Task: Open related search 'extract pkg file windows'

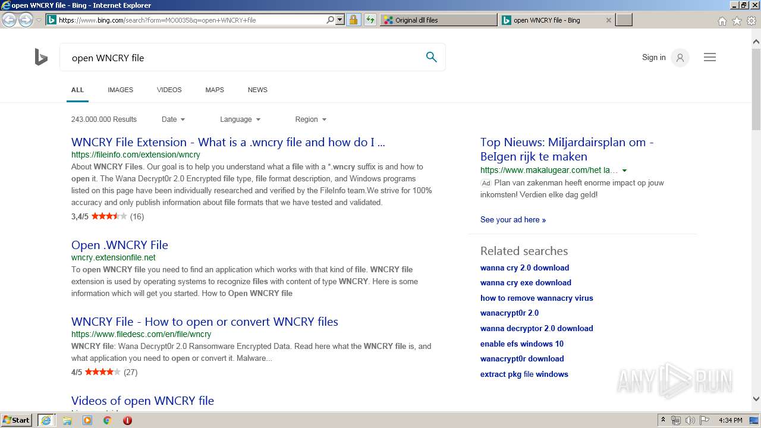Action: (524, 374)
